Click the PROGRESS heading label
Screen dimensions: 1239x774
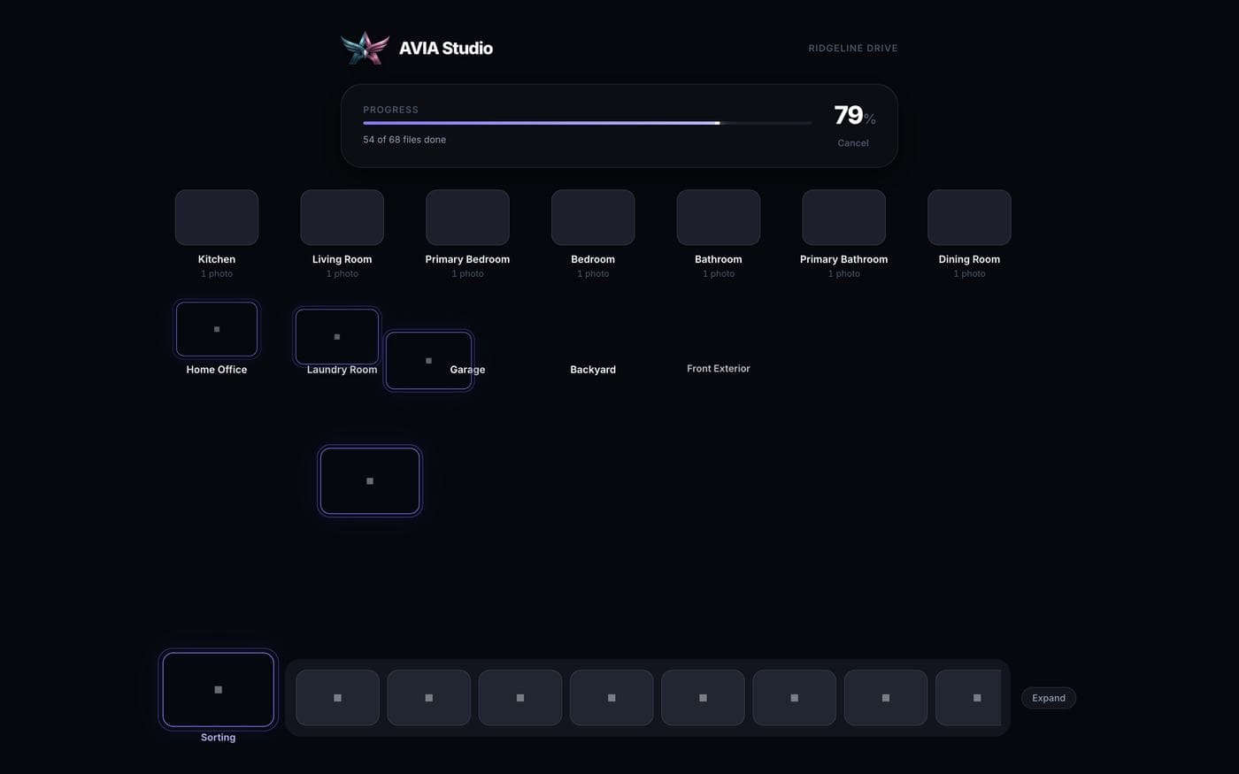(x=390, y=110)
